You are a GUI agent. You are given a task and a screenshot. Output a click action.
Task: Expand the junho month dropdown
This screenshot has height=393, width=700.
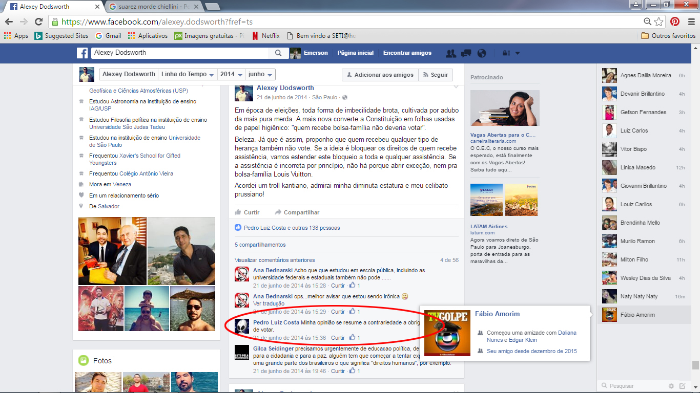pyautogui.click(x=260, y=75)
